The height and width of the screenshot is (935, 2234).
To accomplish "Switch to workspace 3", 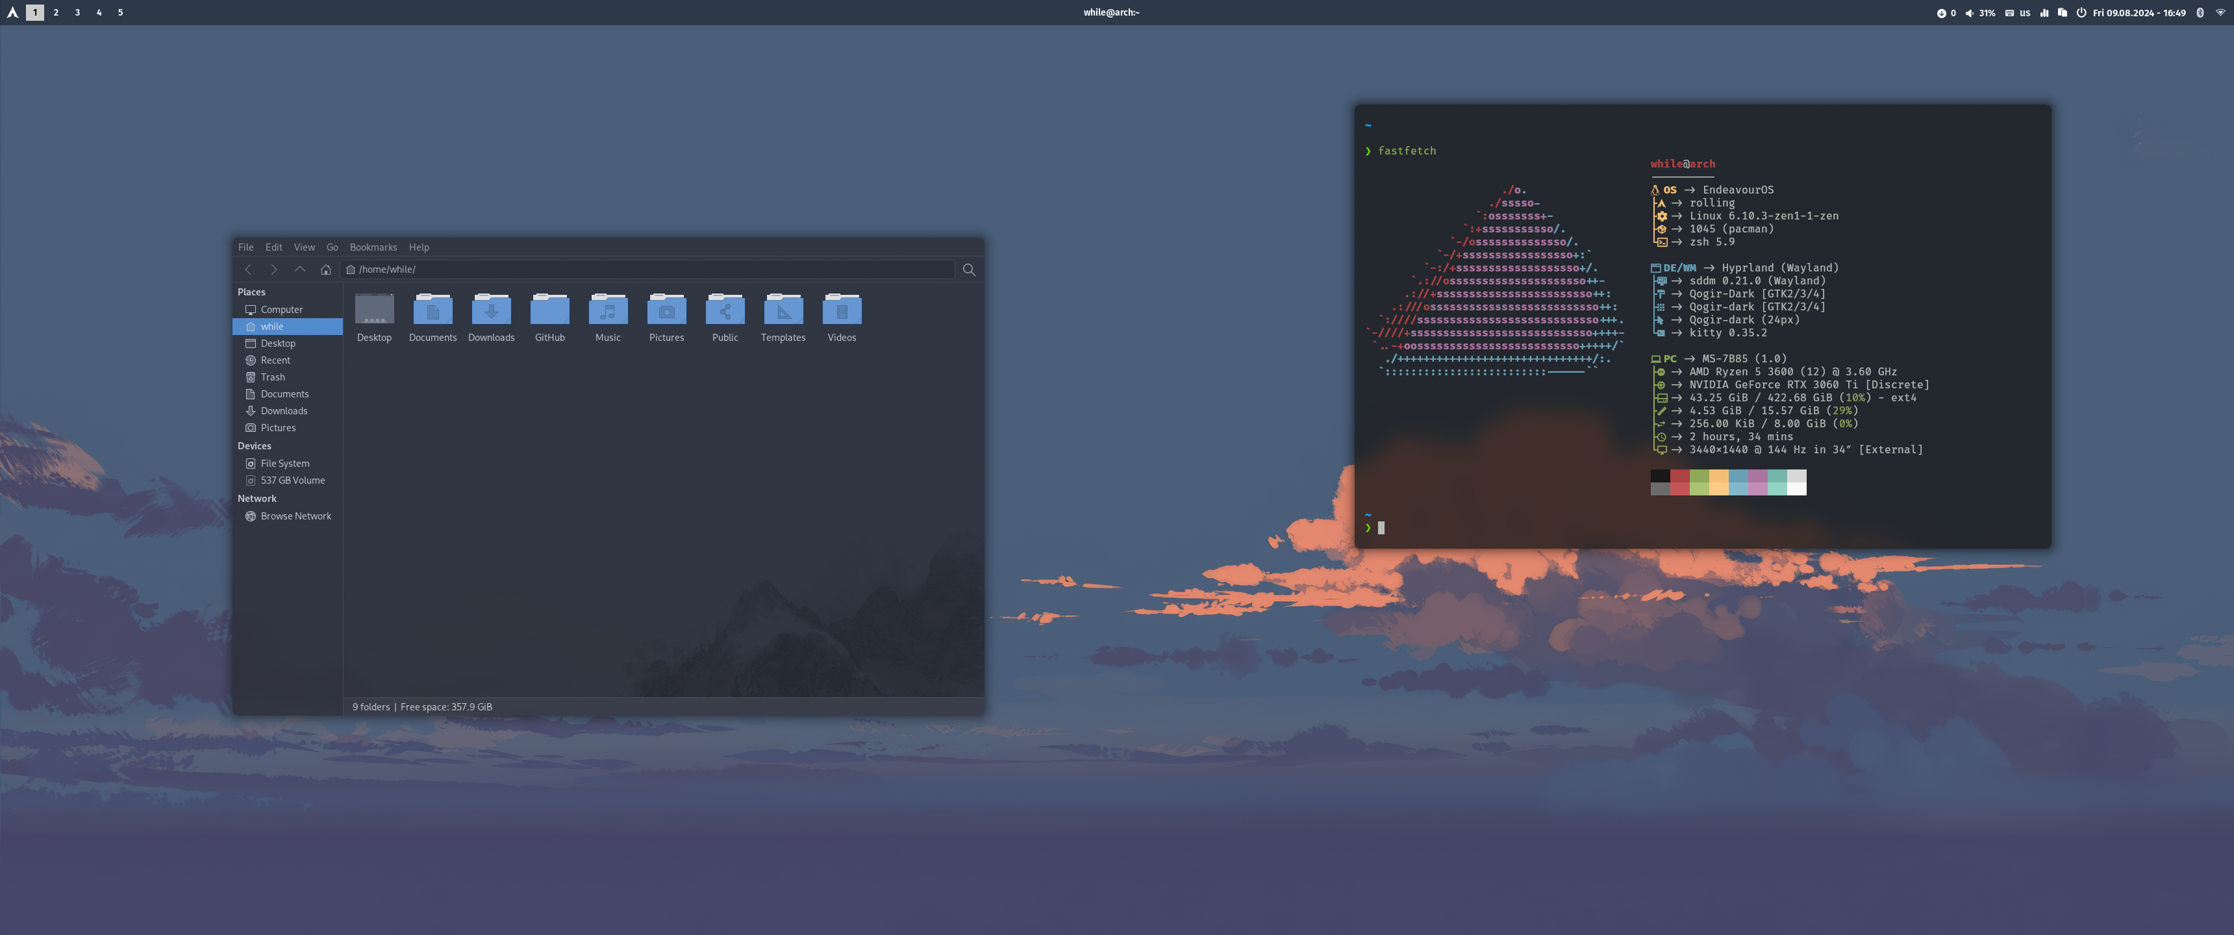I will tap(77, 13).
